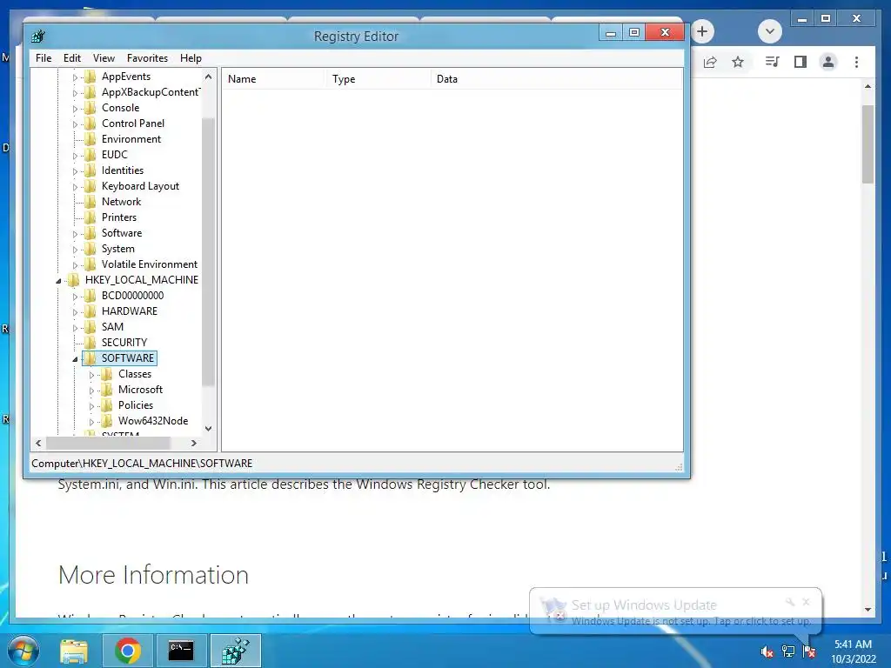This screenshot has width=891, height=668.
Task: Open File Explorer from taskbar
Action: [x=74, y=651]
